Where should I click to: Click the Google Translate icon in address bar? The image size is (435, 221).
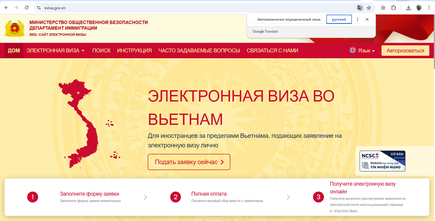(x=360, y=8)
